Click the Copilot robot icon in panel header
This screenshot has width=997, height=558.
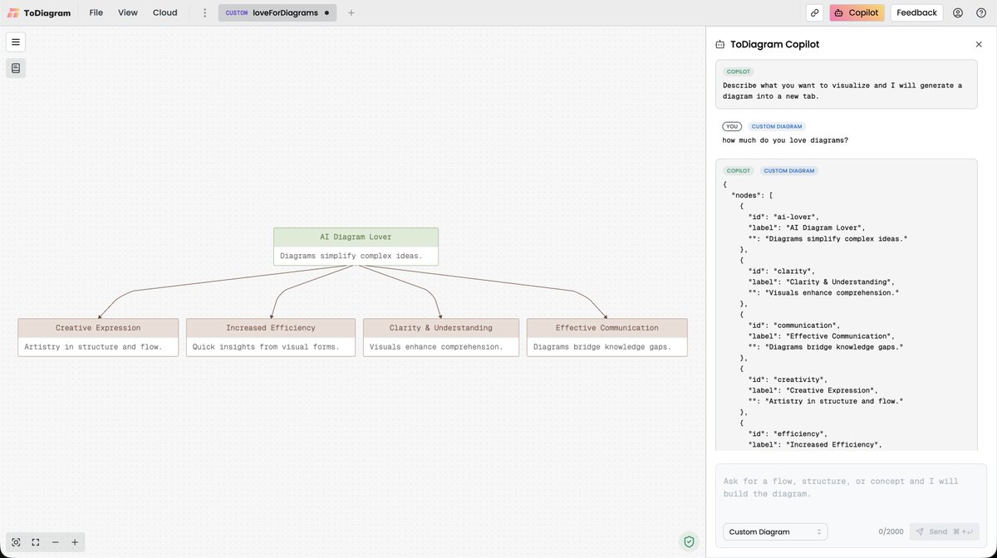[x=720, y=45]
